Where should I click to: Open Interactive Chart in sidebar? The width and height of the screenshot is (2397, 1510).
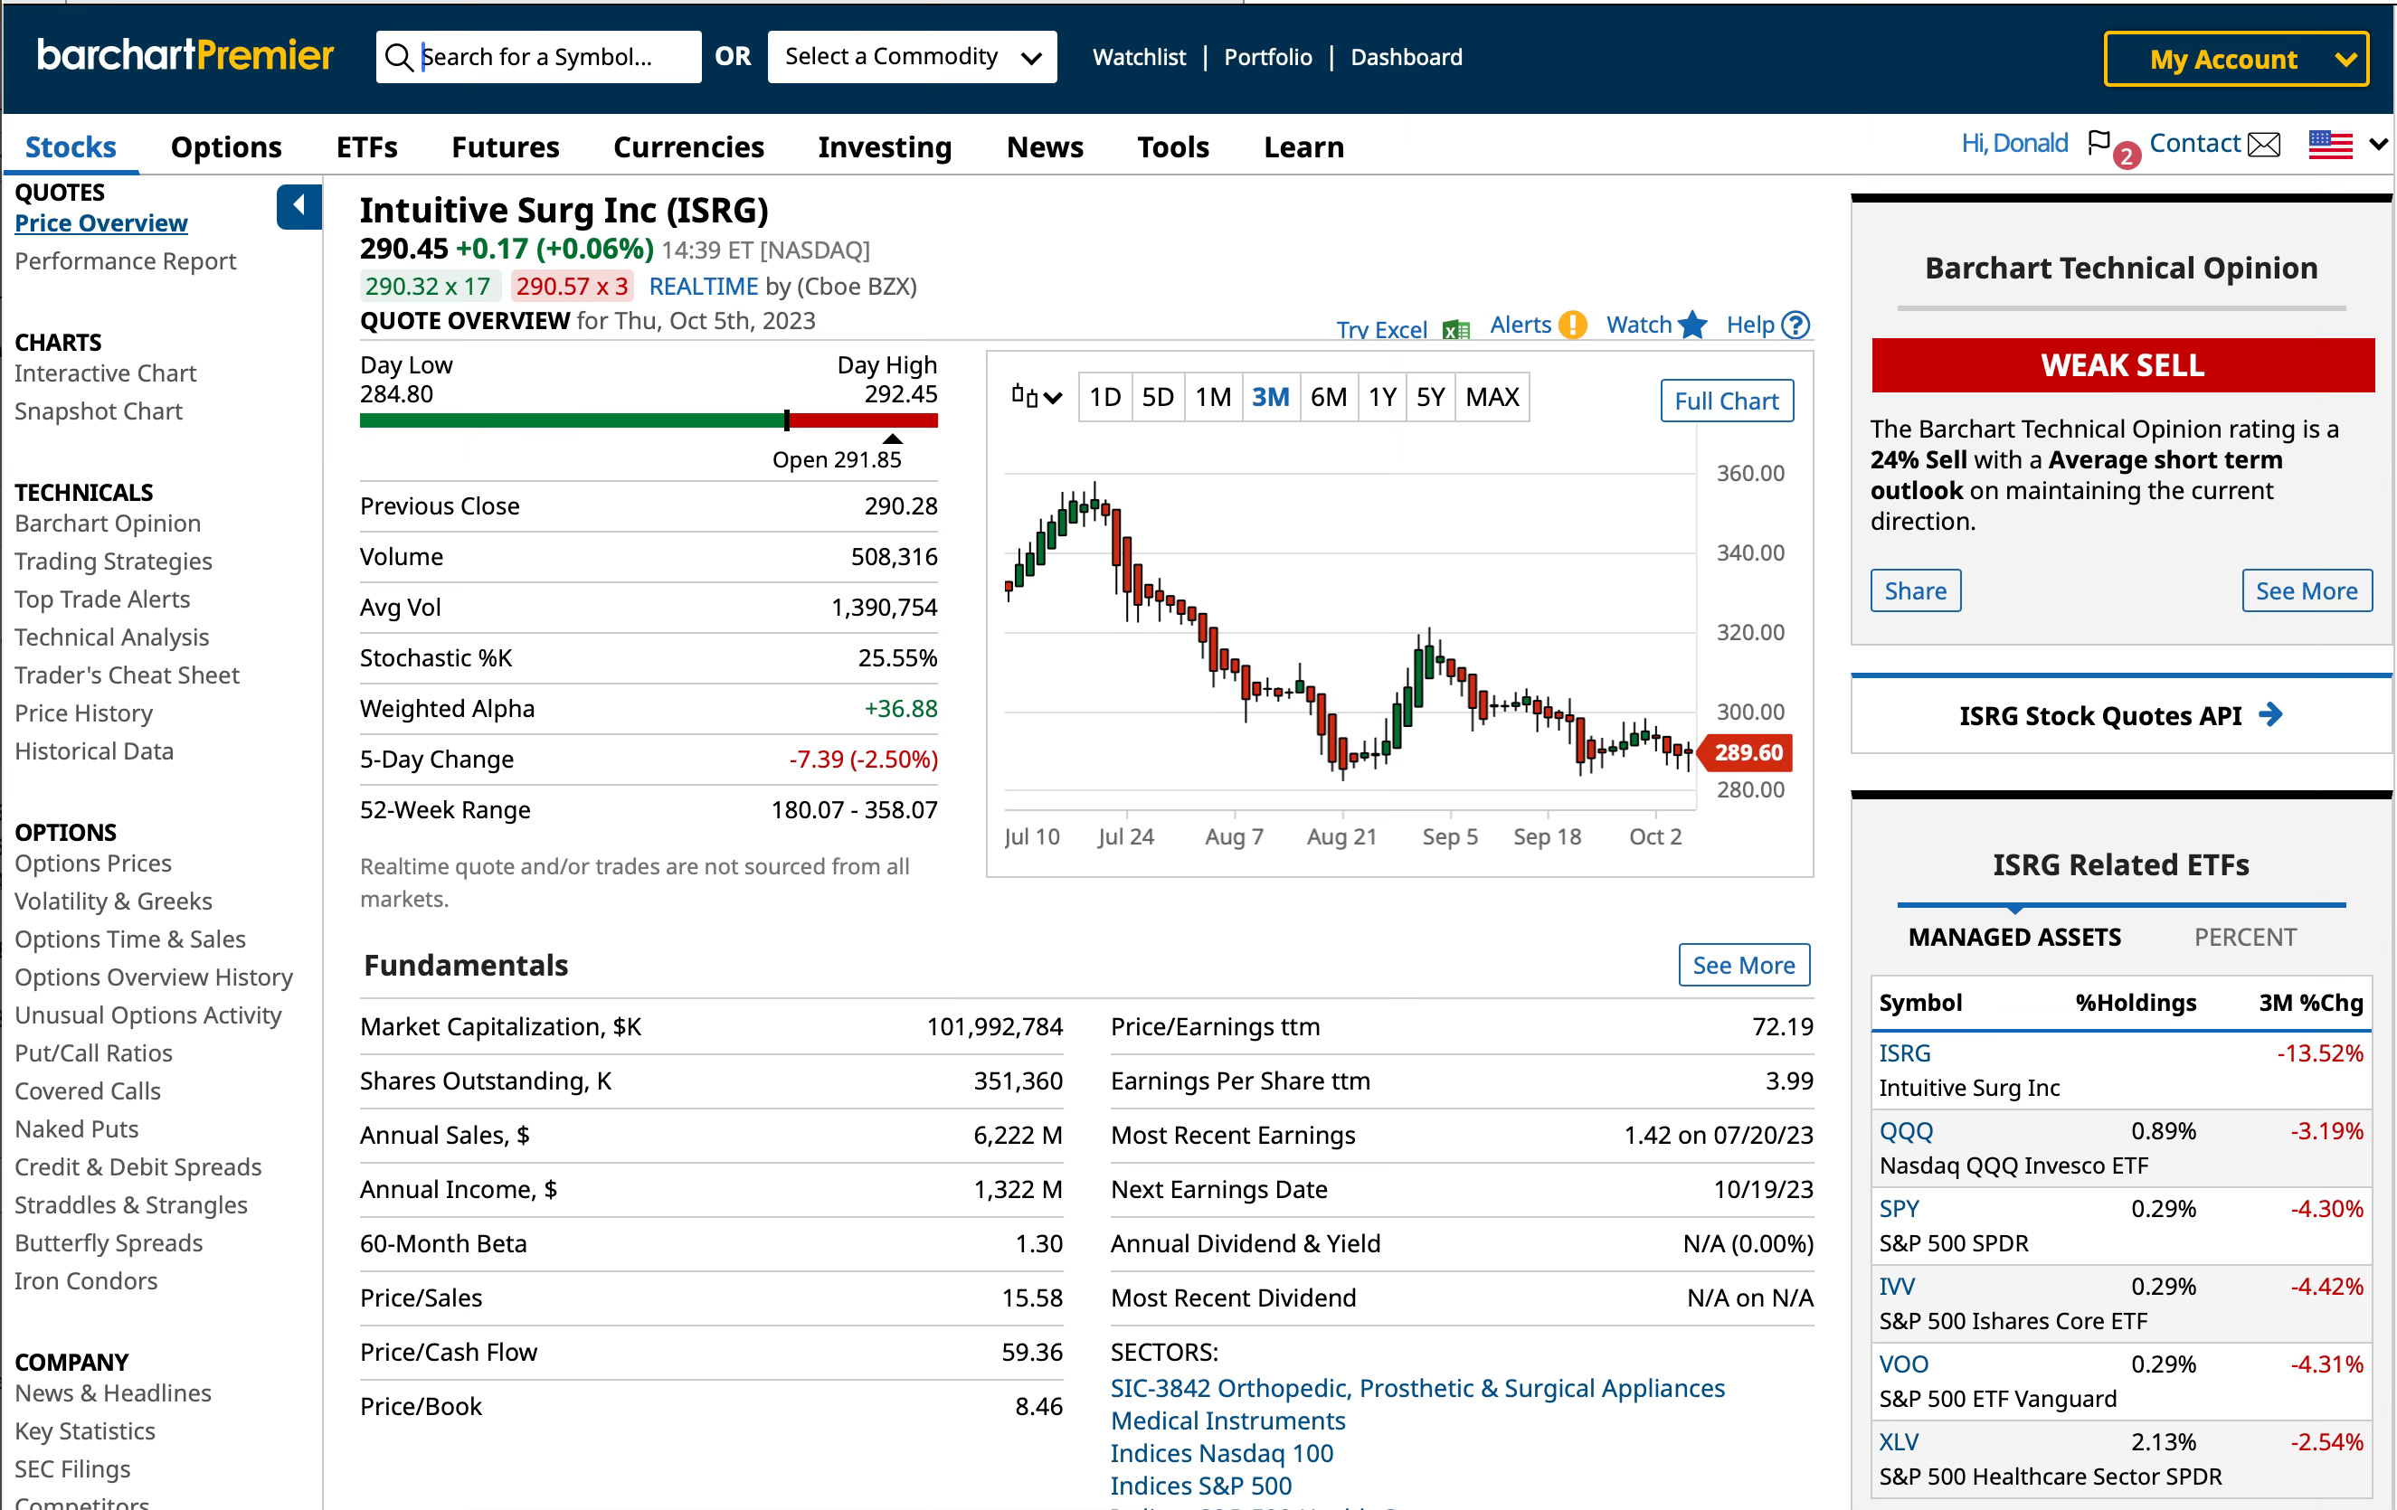click(x=106, y=373)
